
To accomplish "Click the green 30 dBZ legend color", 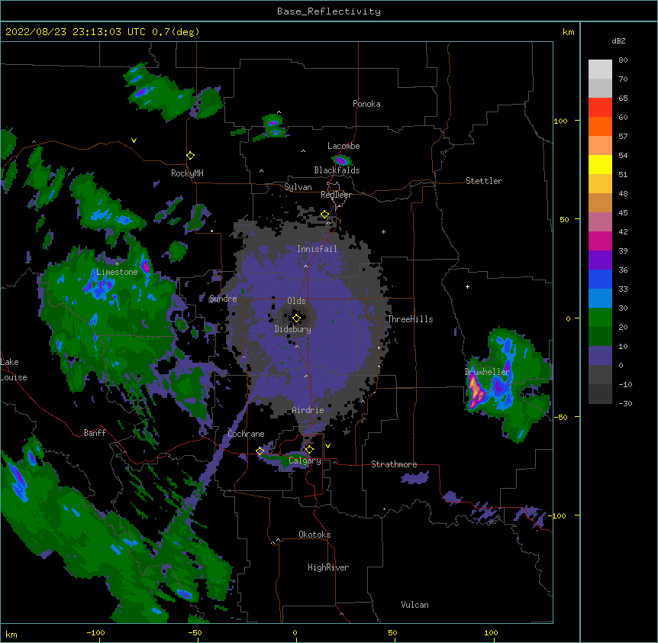I will [x=600, y=318].
